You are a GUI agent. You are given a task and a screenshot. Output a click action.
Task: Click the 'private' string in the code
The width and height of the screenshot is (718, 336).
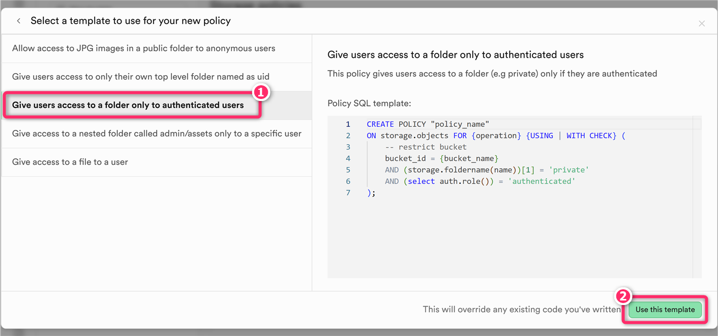(x=569, y=170)
